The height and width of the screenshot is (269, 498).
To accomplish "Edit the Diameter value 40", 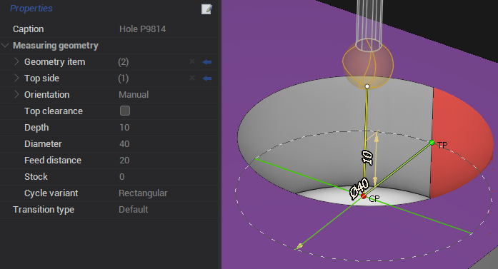I will coord(124,144).
